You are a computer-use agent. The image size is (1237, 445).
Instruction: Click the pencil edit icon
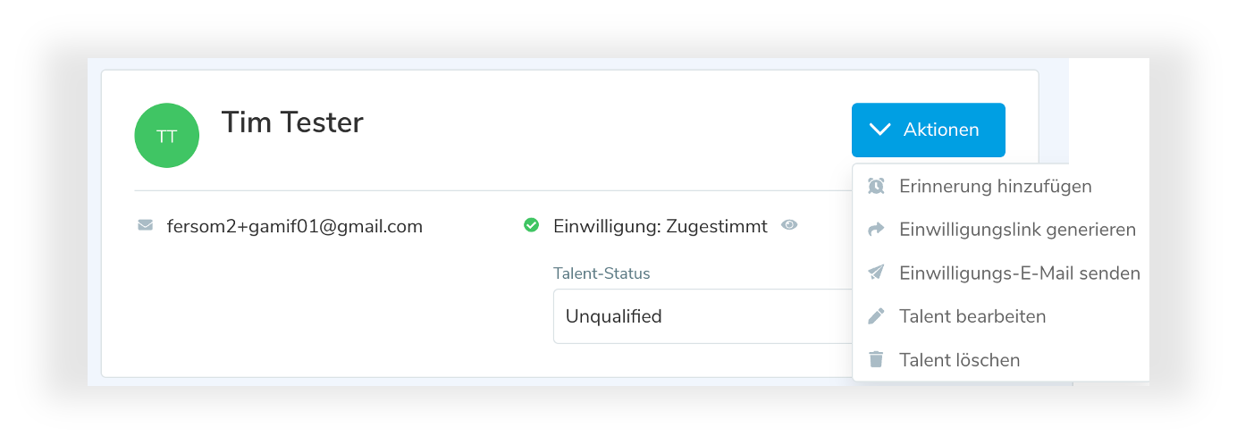(x=876, y=316)
